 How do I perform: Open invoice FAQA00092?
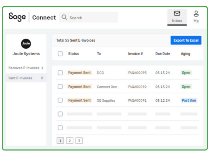[137, 87]
